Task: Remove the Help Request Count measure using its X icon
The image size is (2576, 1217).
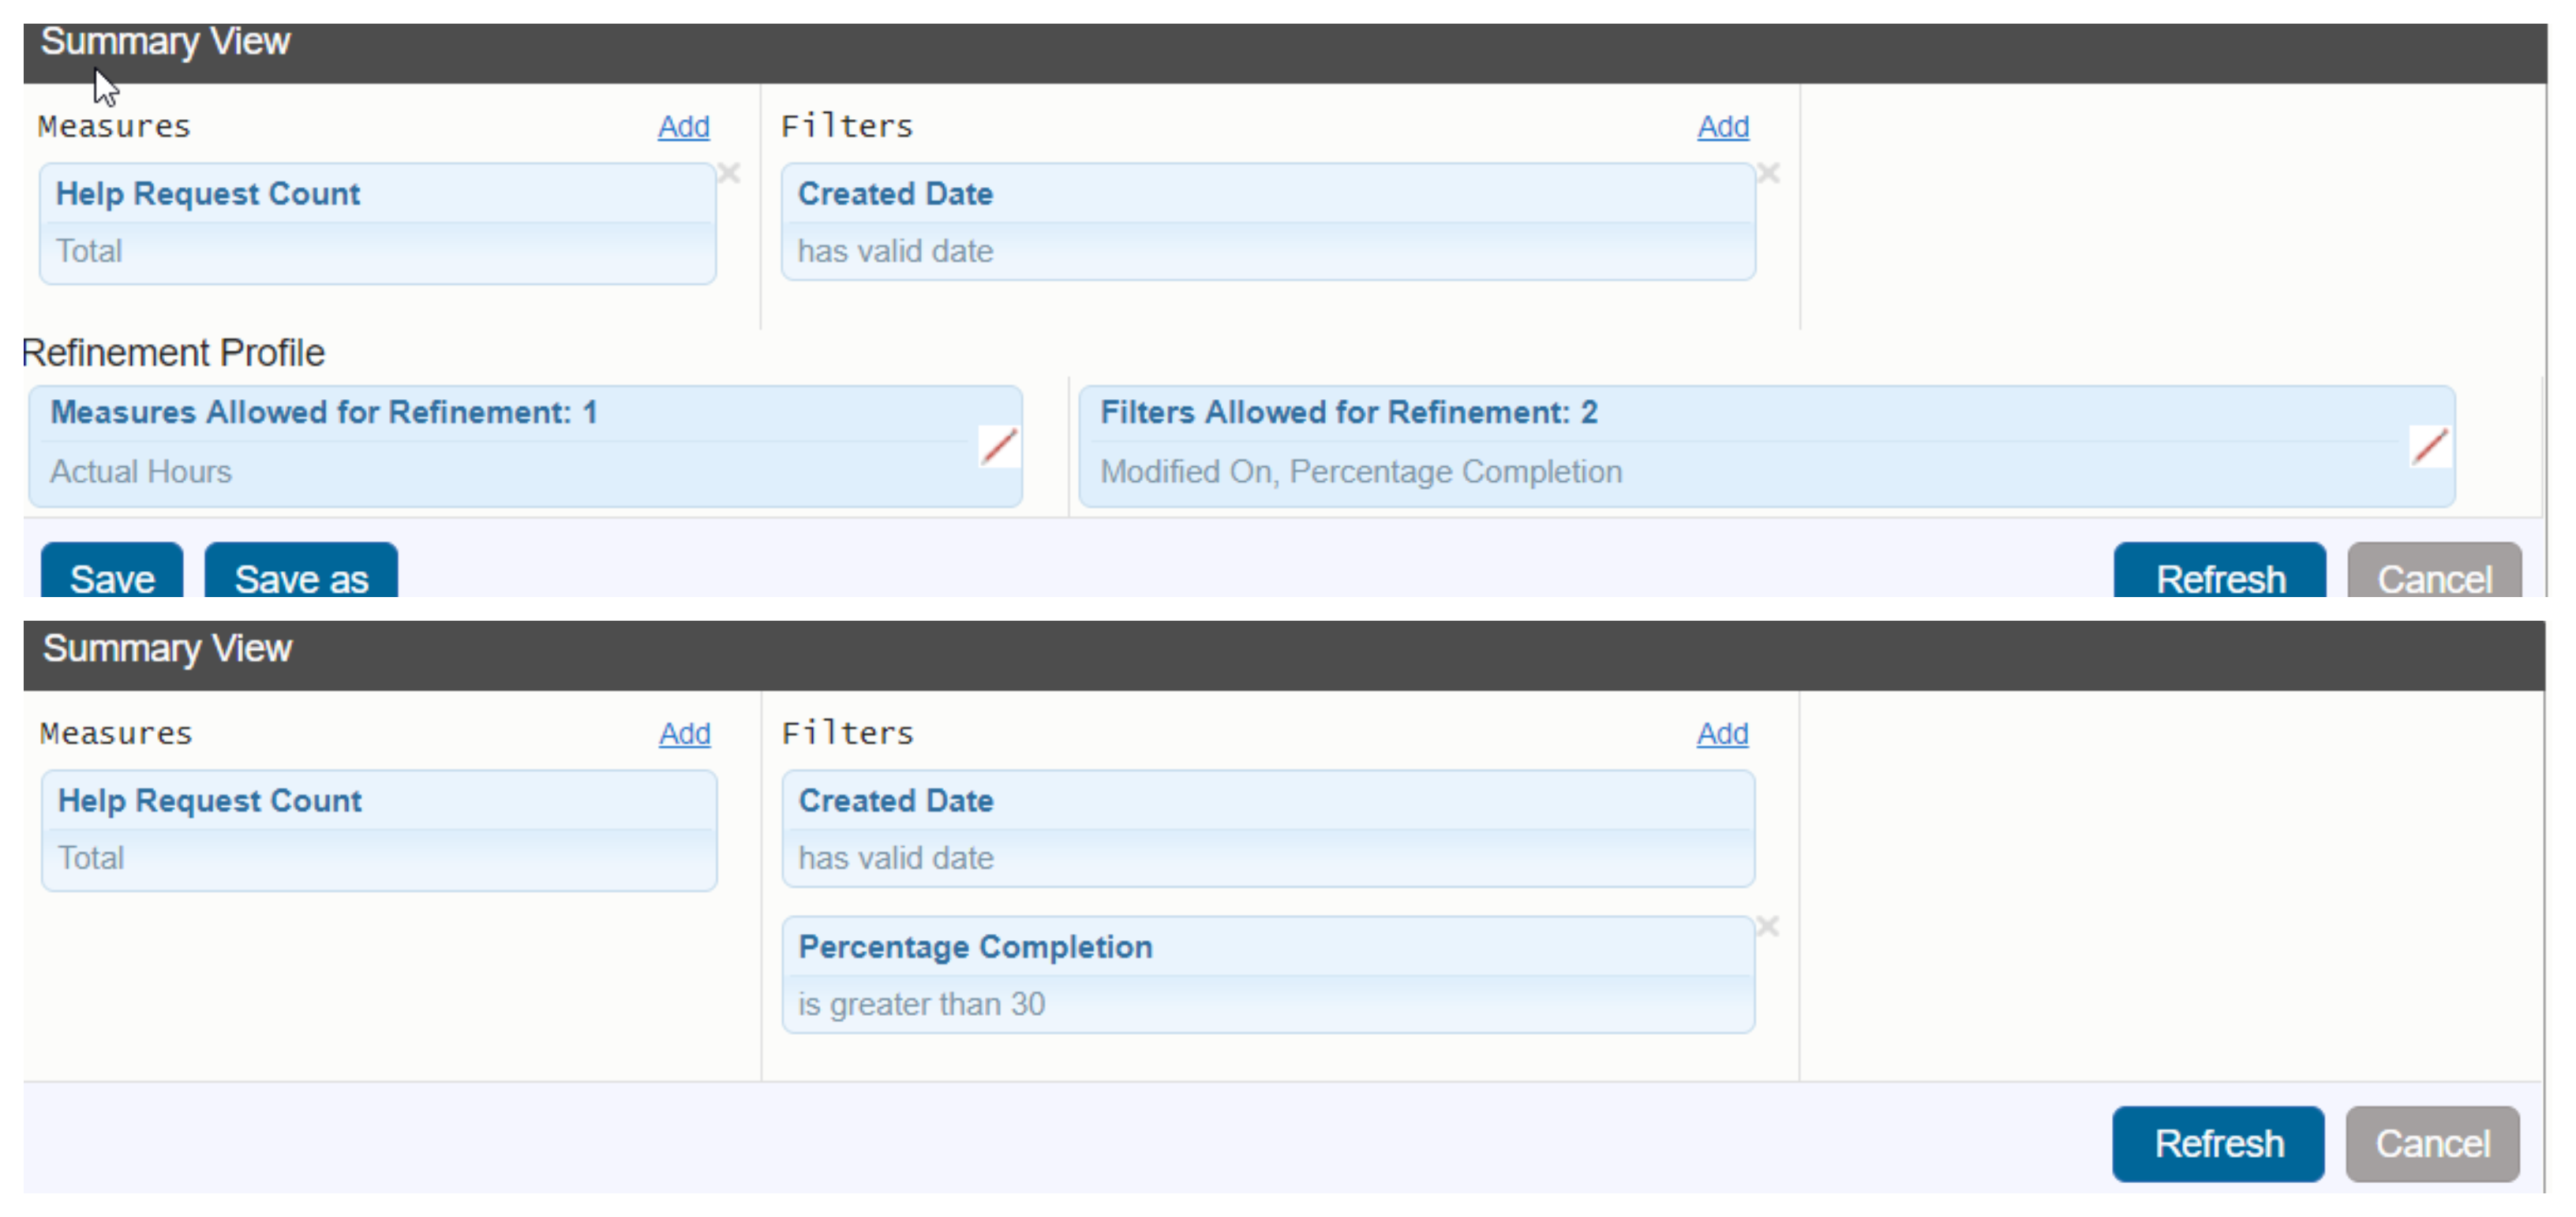Action: (x=729, y=174)
